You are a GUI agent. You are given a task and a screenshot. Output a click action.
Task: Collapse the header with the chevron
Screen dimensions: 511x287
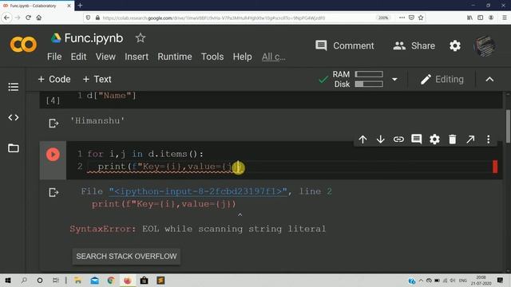click(489, 79)
